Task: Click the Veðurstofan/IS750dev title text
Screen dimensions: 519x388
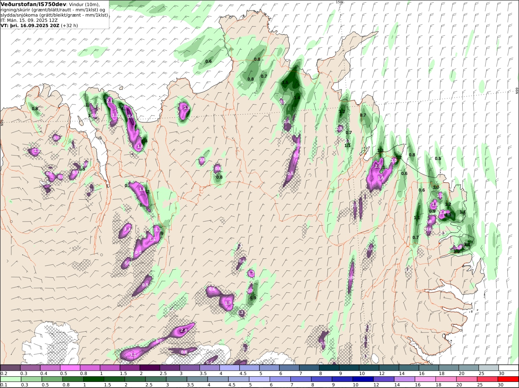Action: pyautogui.click(x=33, y=4)
